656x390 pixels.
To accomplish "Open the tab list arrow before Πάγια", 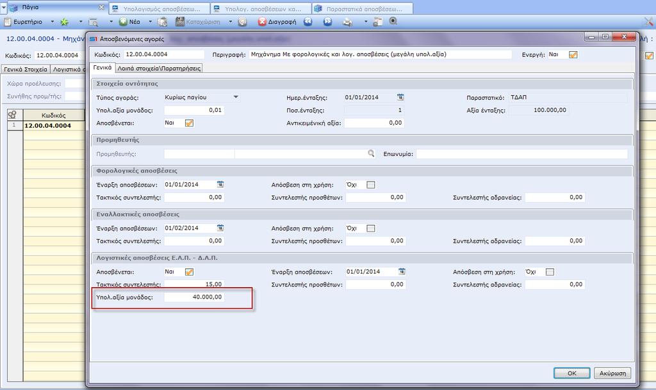I will pyautogui.click(x=3, y=7).
